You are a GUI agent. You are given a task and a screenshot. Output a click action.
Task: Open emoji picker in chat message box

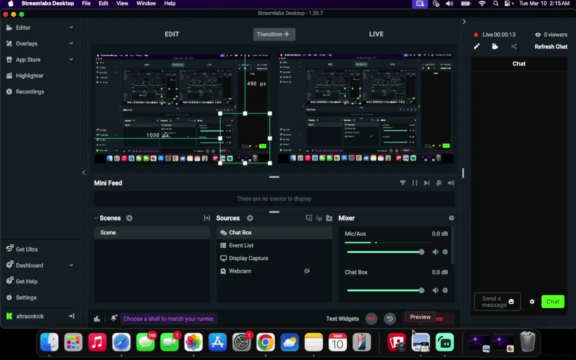point(511,301)
